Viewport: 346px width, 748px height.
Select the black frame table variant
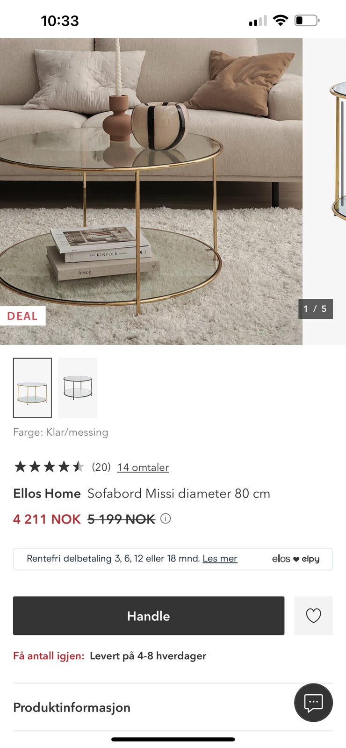tap(78, 388)
